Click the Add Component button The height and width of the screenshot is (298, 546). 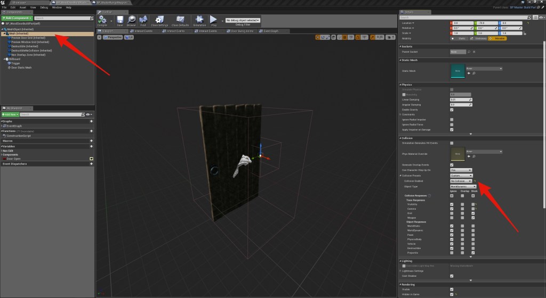click(x=16, y=18)
